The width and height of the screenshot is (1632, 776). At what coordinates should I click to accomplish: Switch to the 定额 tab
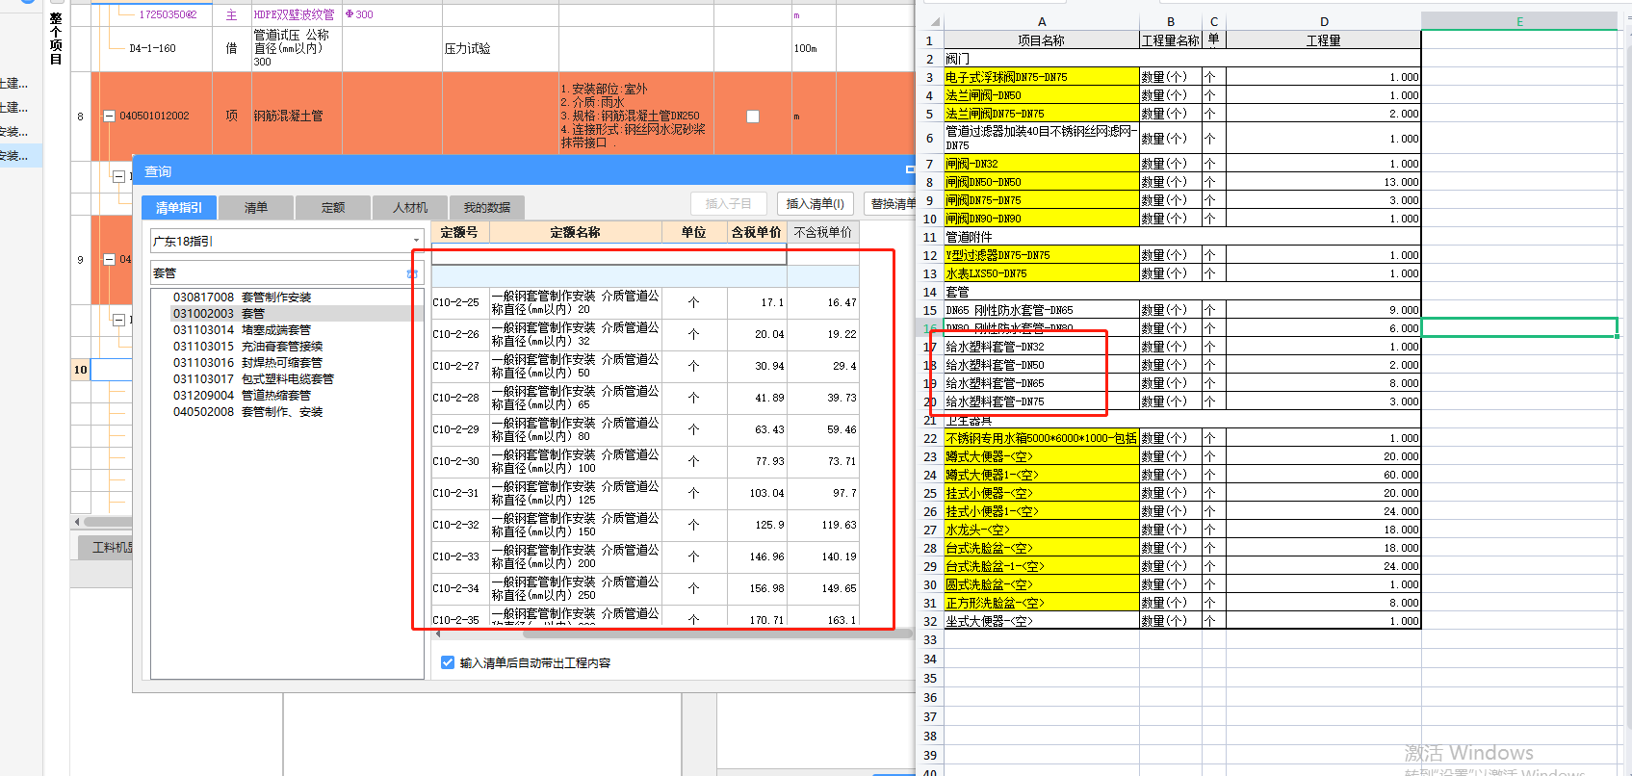coord(333,208)
